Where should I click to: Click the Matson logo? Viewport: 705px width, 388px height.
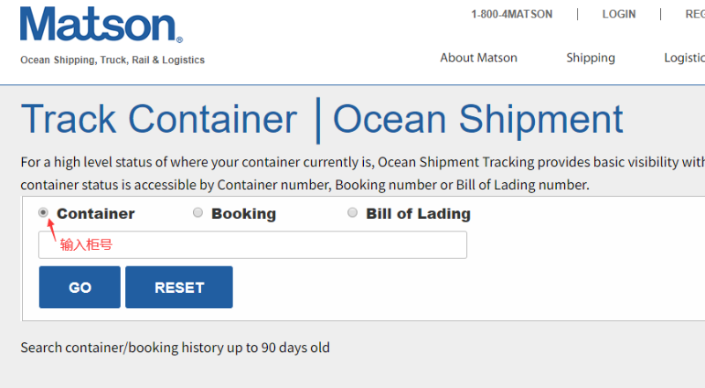pyautogui.click(x=101, y=26)
